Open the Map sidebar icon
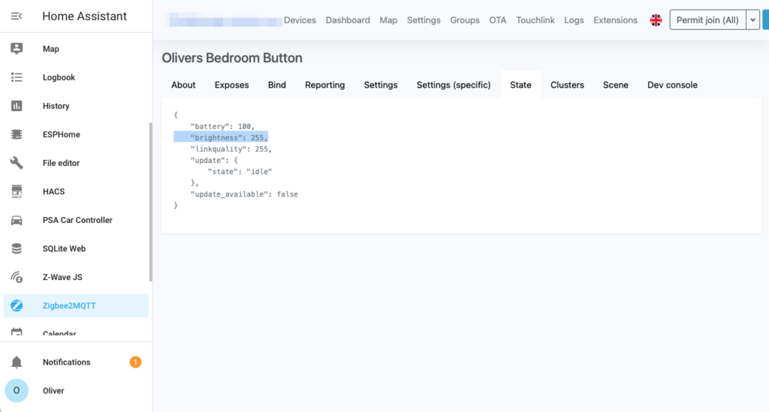 [17, 49]
